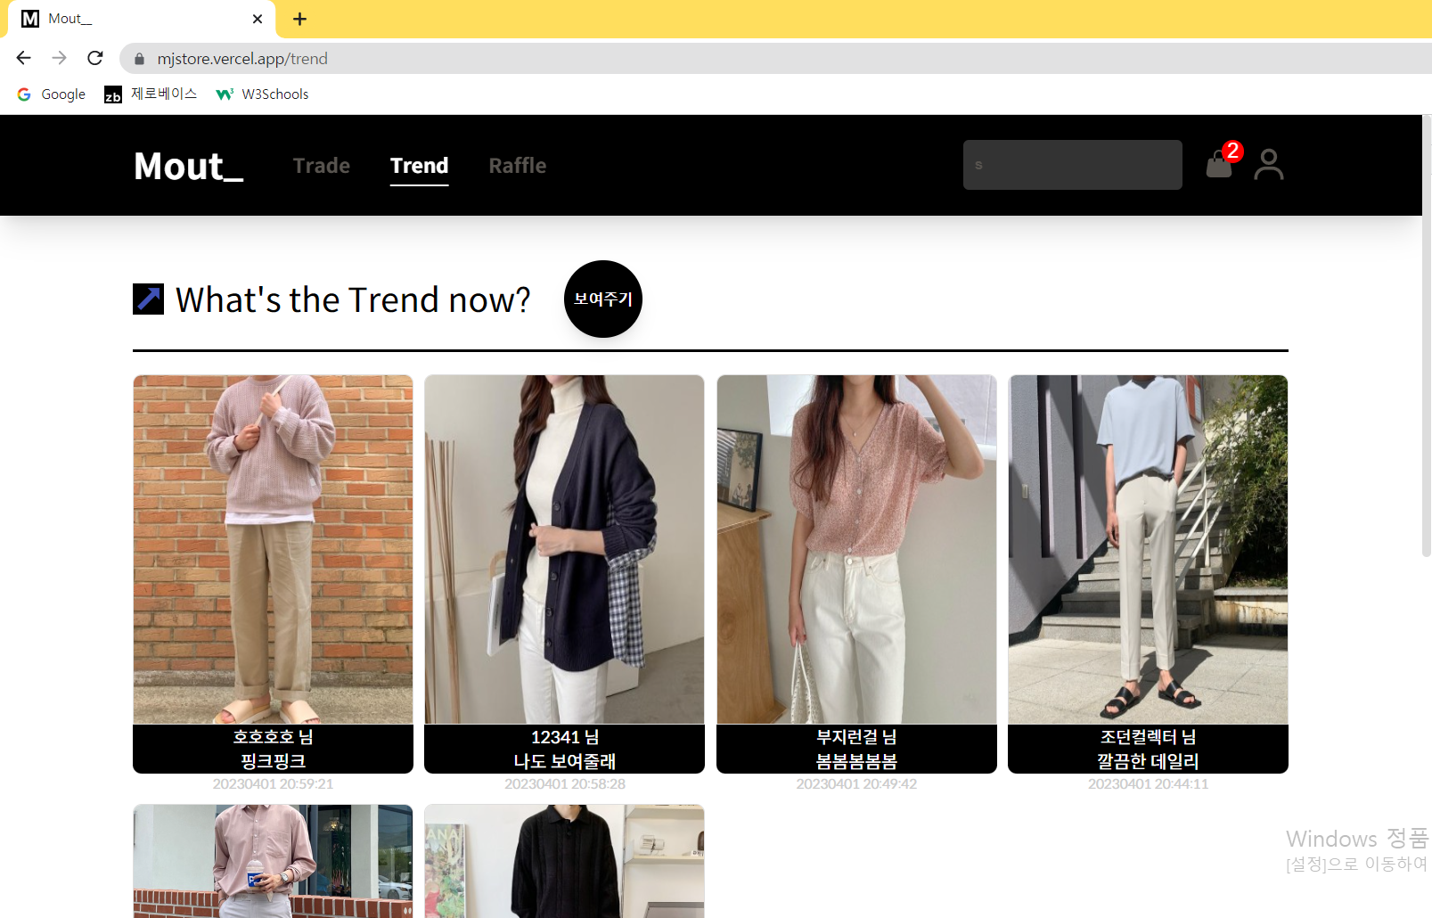
Task: Open the pink shirt post in the second row
Action: click(273, 861)
